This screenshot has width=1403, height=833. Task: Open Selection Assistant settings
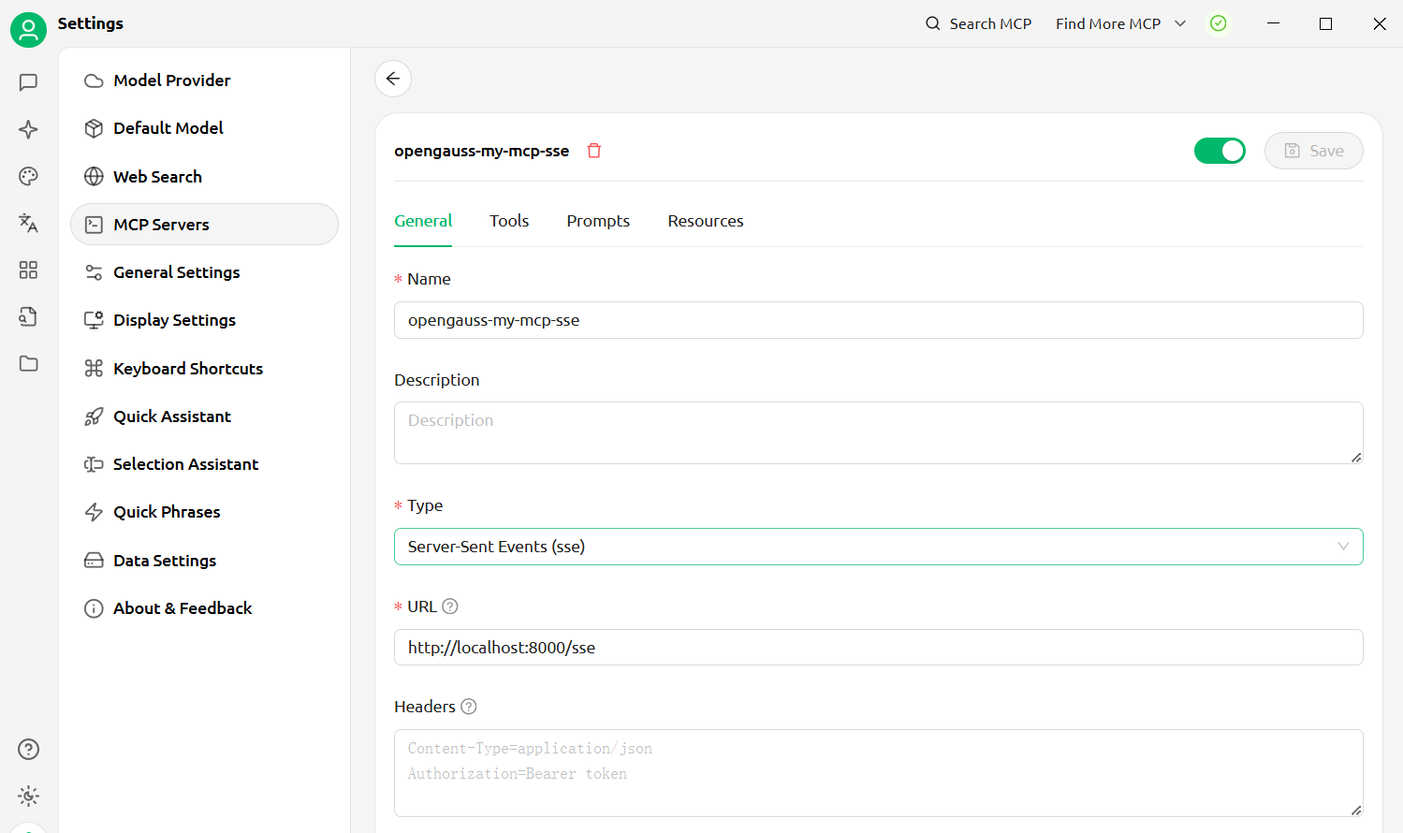[x=204, y=464]
